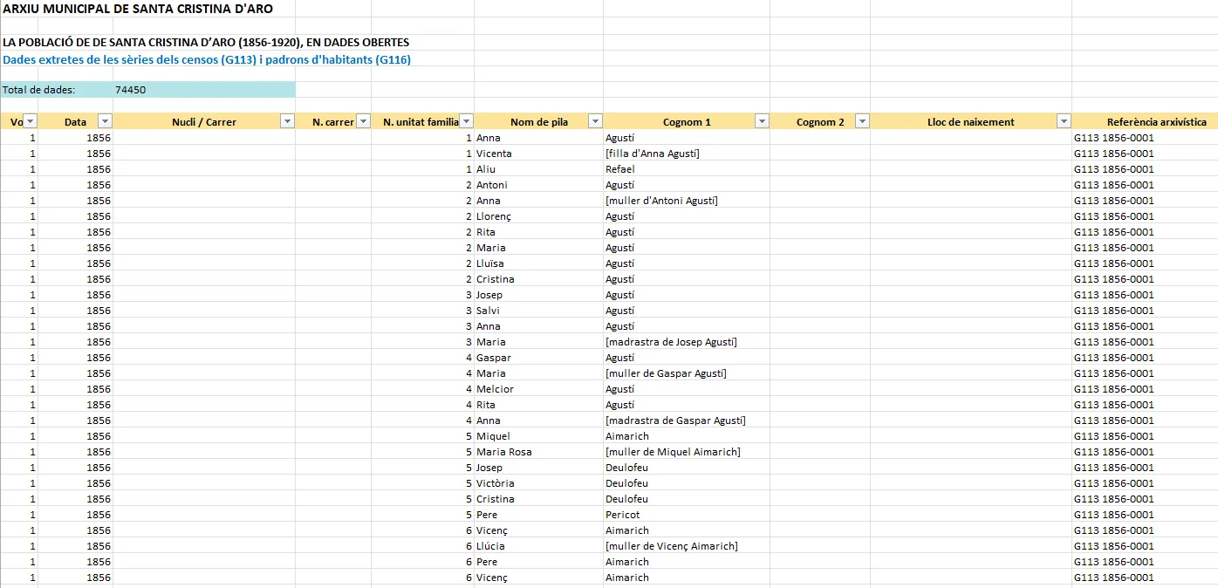Open the Lloc de naixement filter dropdown
Image resolution: width=1218 pixels, height=588 pixels.
(1064, 122)
